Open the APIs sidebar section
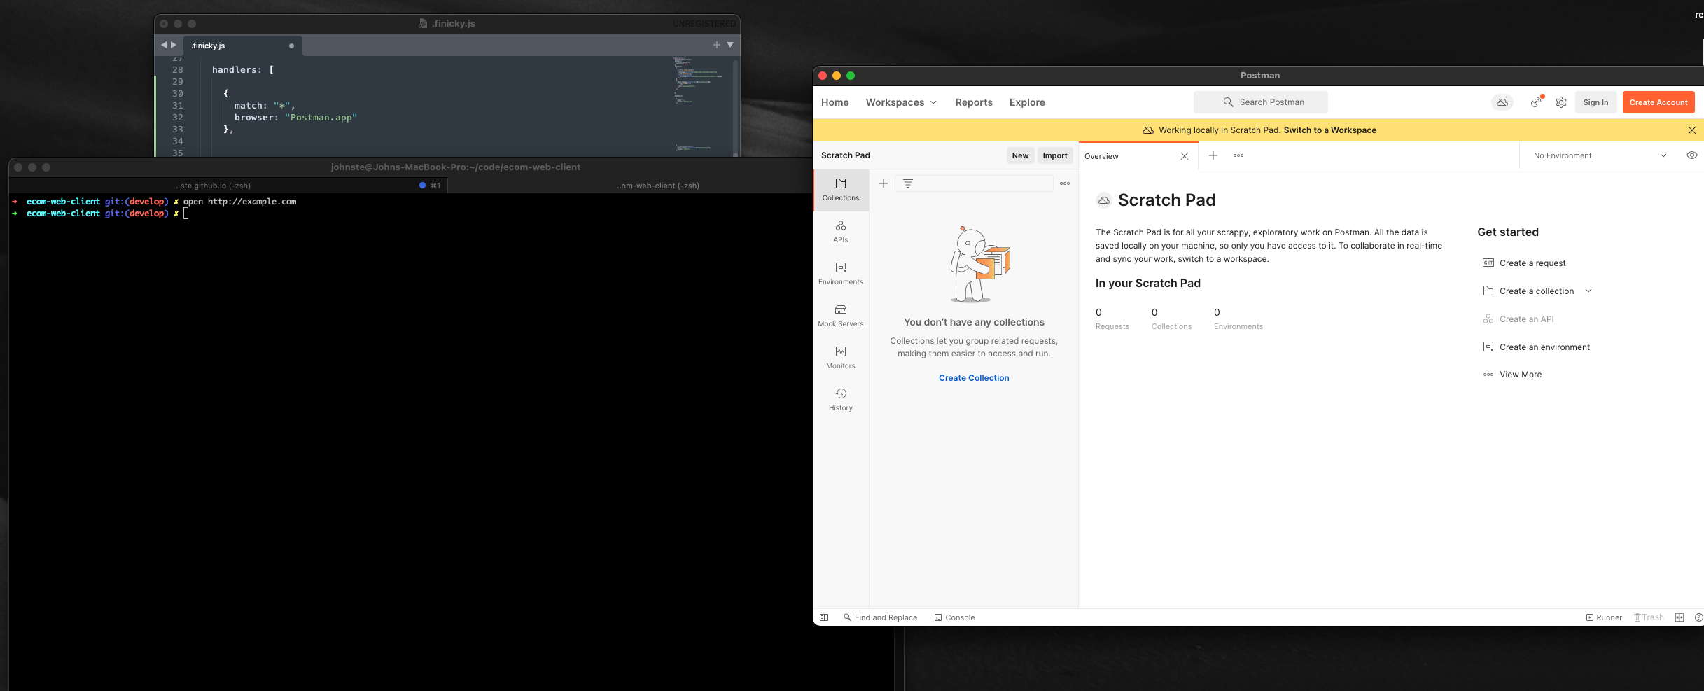This screenshot has width=1704, height=691. [x=840, y=232]
